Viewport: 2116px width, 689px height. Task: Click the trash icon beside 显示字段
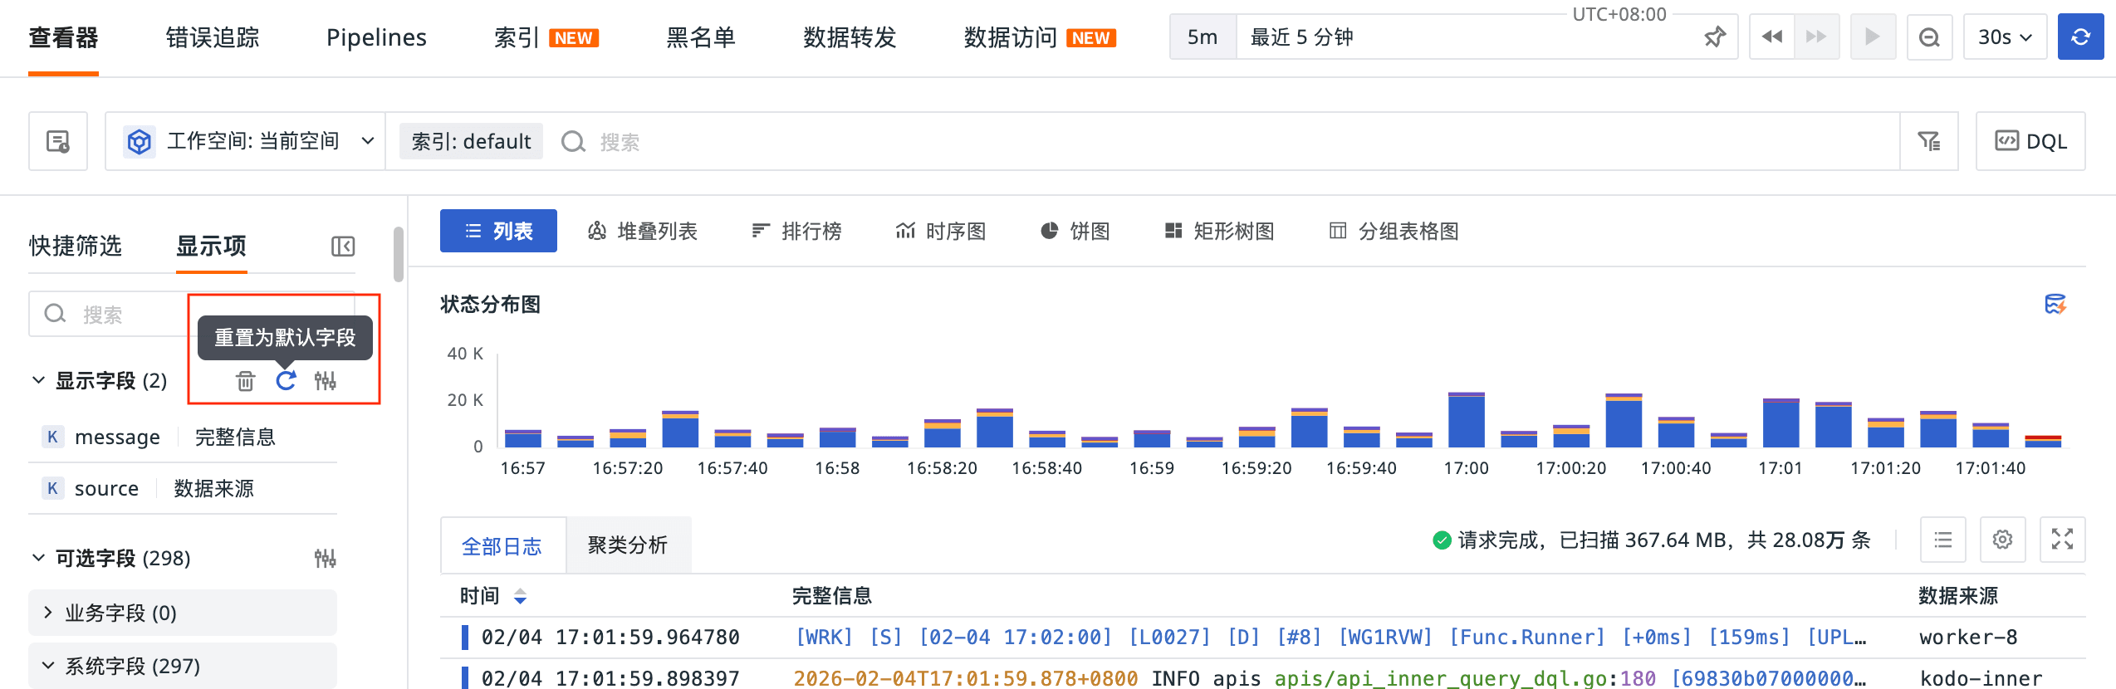[x=245, y=381]
